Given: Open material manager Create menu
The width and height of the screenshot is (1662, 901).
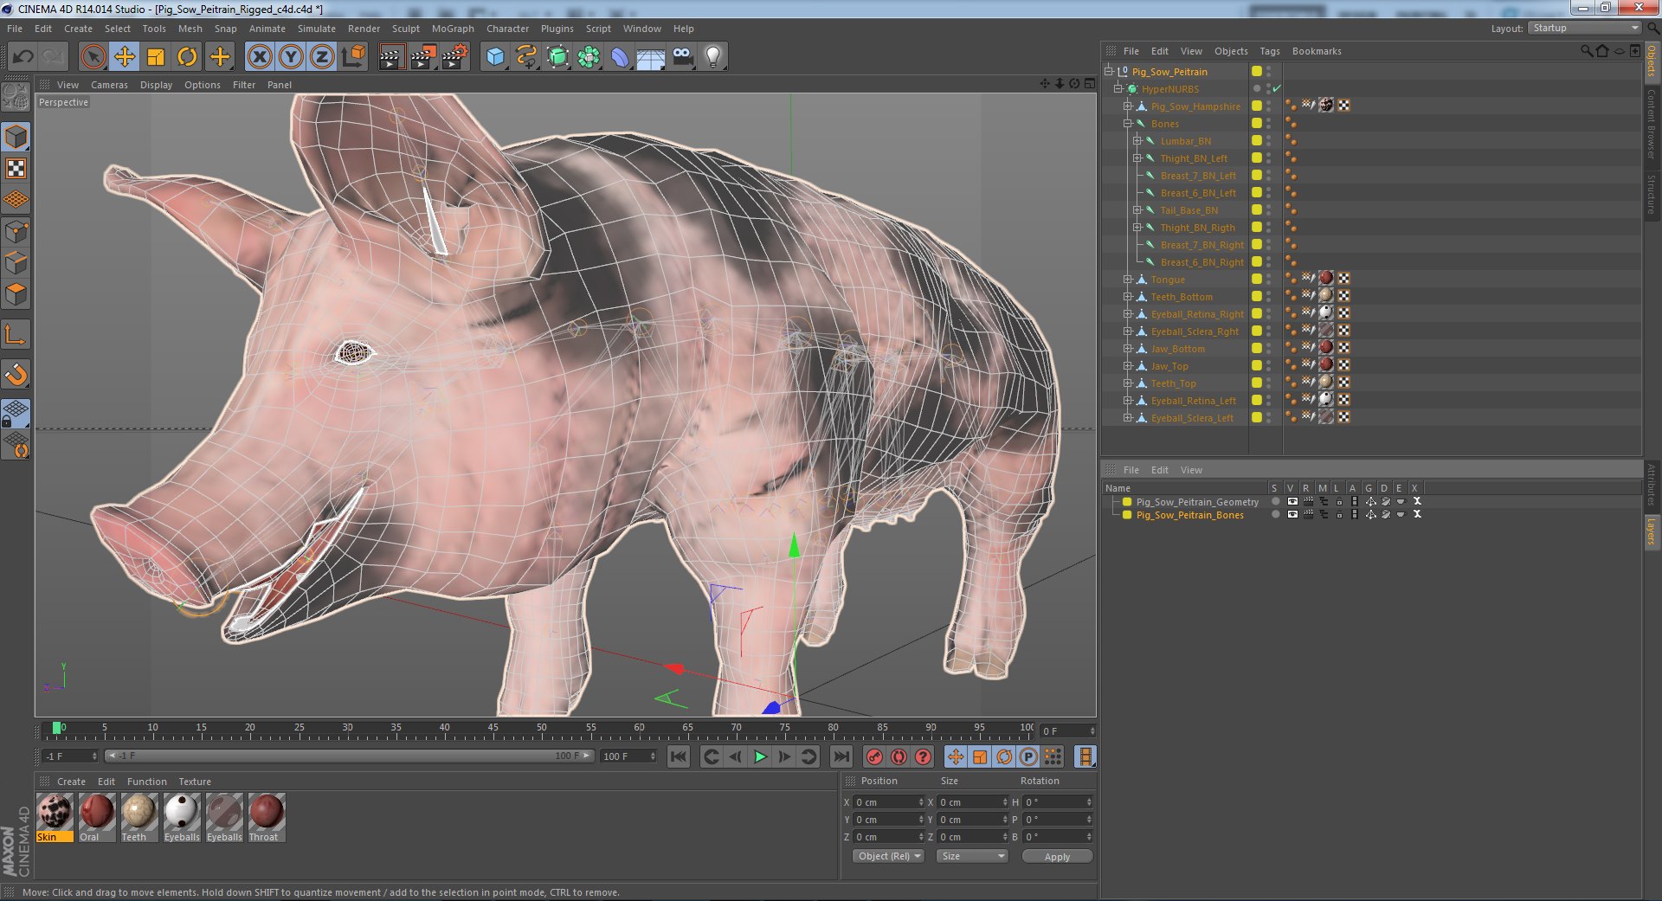Looking at the screenshot, I should point(71,782).
